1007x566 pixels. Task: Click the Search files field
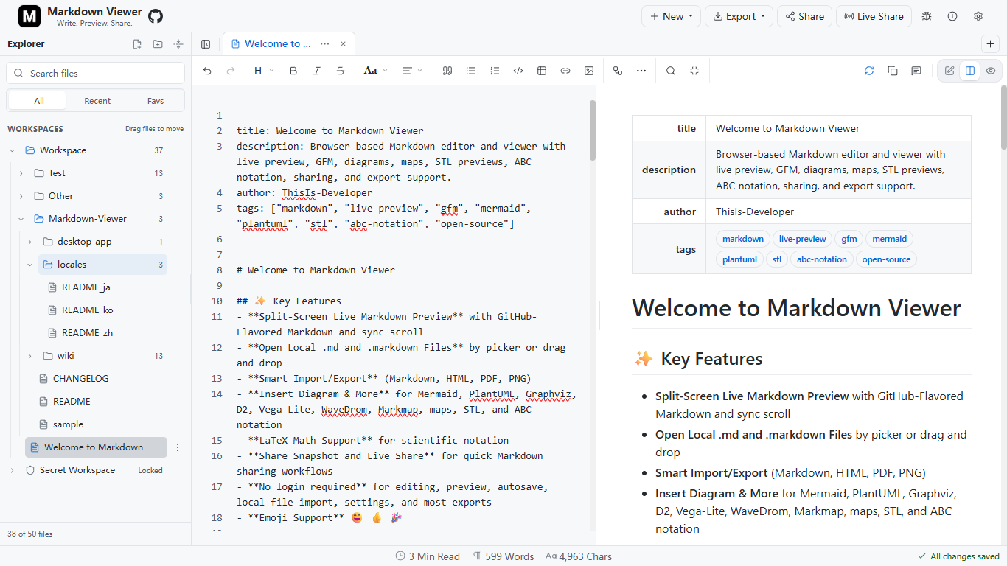[96, 73]
